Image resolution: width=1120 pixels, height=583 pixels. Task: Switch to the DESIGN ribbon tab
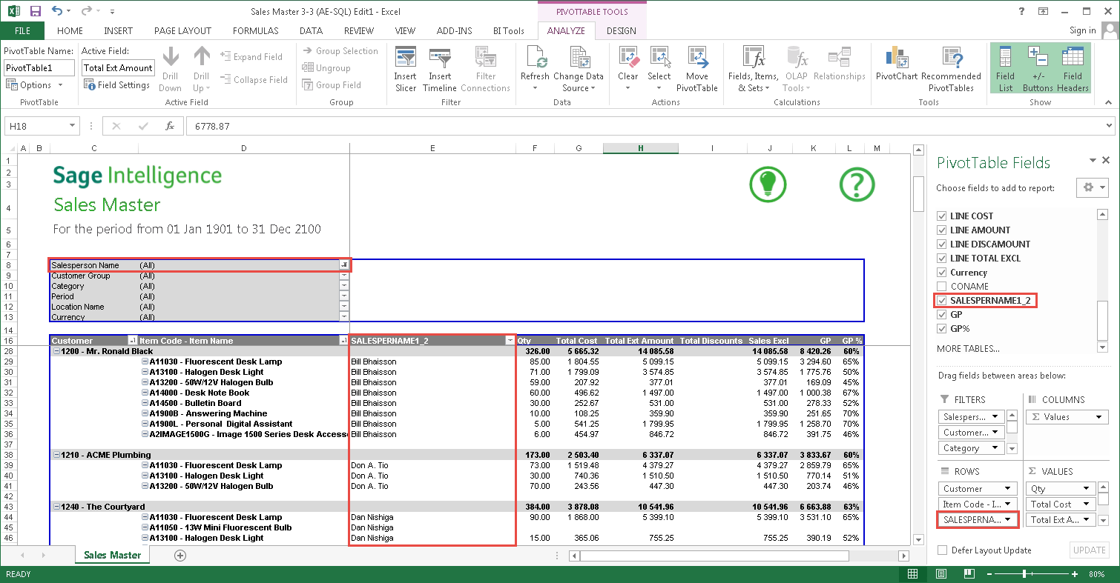(622, 31)
